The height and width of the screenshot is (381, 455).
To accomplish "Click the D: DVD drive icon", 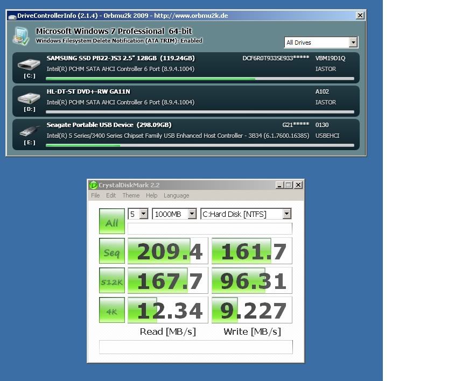I will tap(29, 98).
